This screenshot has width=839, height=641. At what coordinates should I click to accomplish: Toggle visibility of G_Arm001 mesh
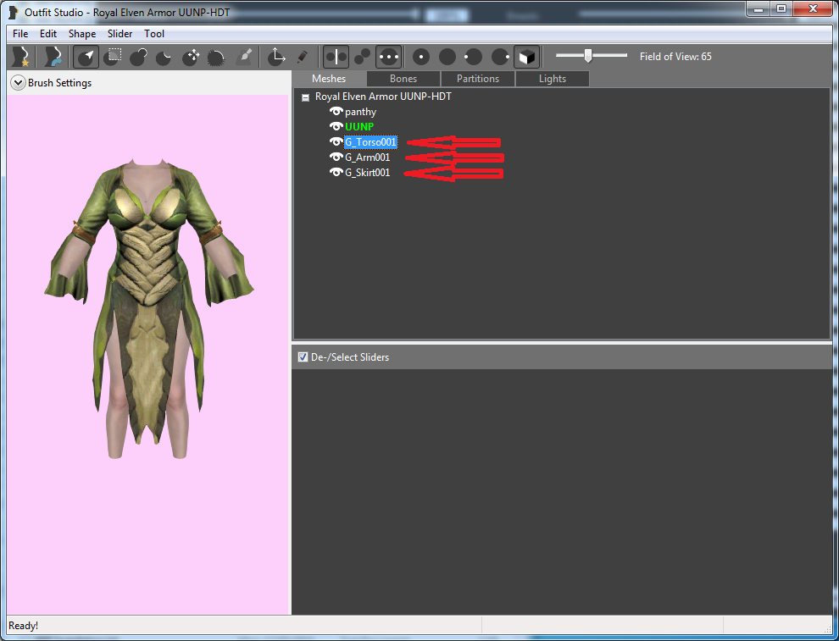click(336, 157)
